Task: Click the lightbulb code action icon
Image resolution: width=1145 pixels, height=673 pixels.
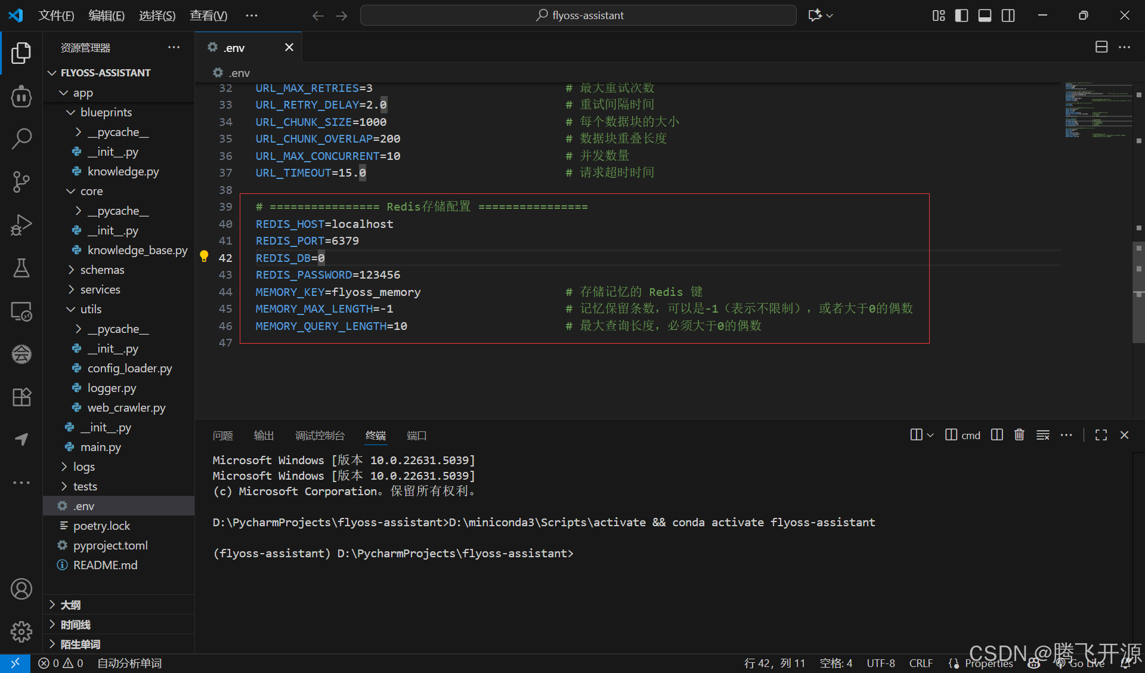Action: (x=204, y=257)
